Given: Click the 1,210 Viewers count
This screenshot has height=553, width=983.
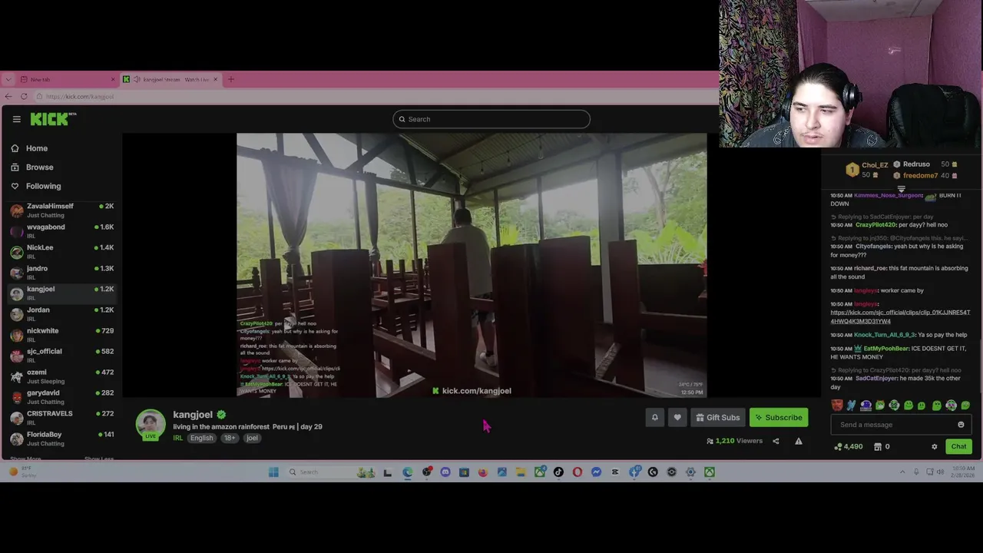Looking at the screenshot, I should (734, 441).
